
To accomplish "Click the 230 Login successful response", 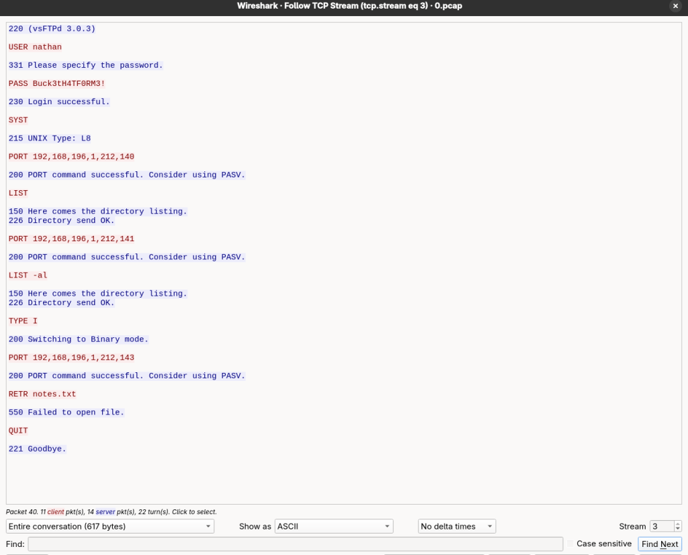I will 59,101.
